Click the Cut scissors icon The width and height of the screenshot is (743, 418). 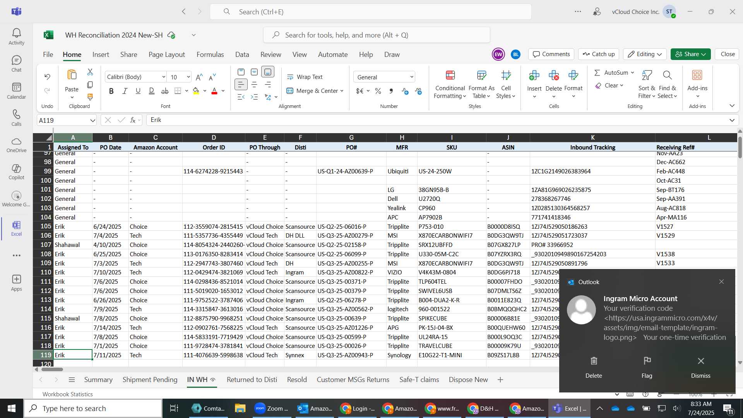tap(90, 72)
